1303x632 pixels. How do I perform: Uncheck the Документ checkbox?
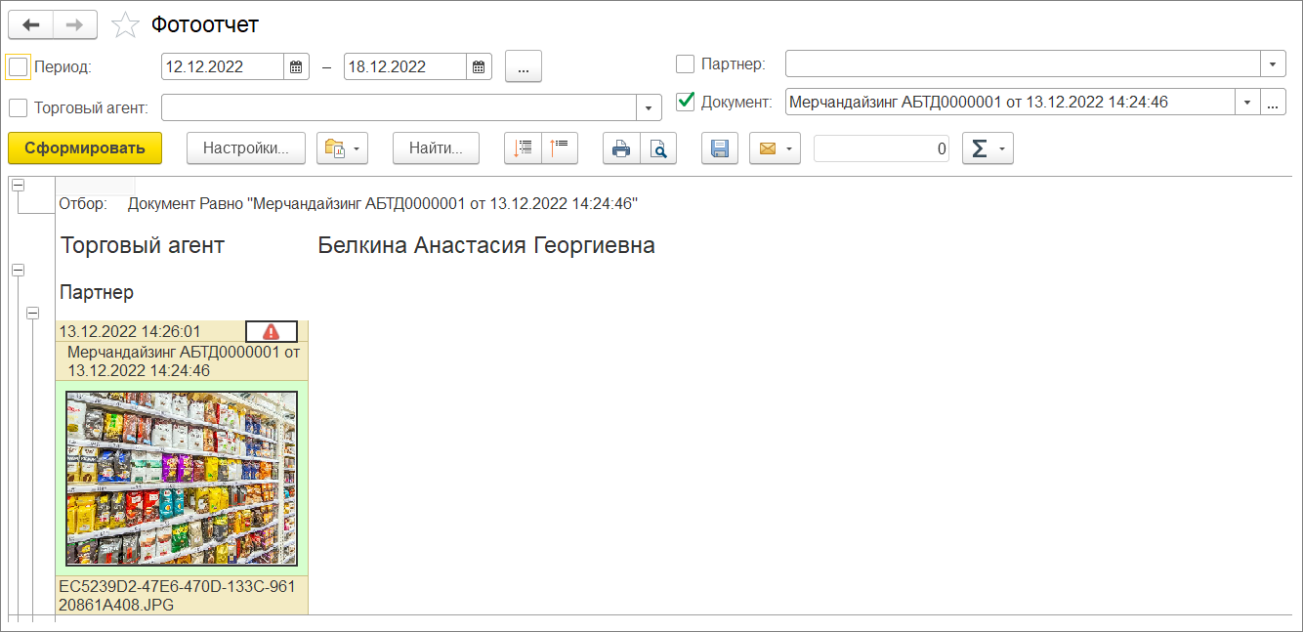click(686, 101)
